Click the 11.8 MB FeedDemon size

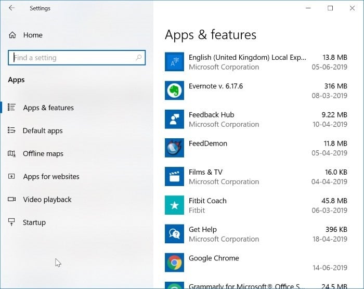(x=335, y=143)
